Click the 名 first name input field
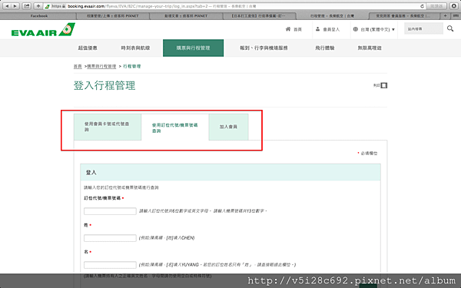Image resolution: width=461 pixels, height=288 pixels. pyautogui.click(x=110, y=265)
